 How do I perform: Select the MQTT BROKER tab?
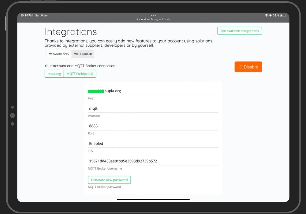tap(83, 54)
